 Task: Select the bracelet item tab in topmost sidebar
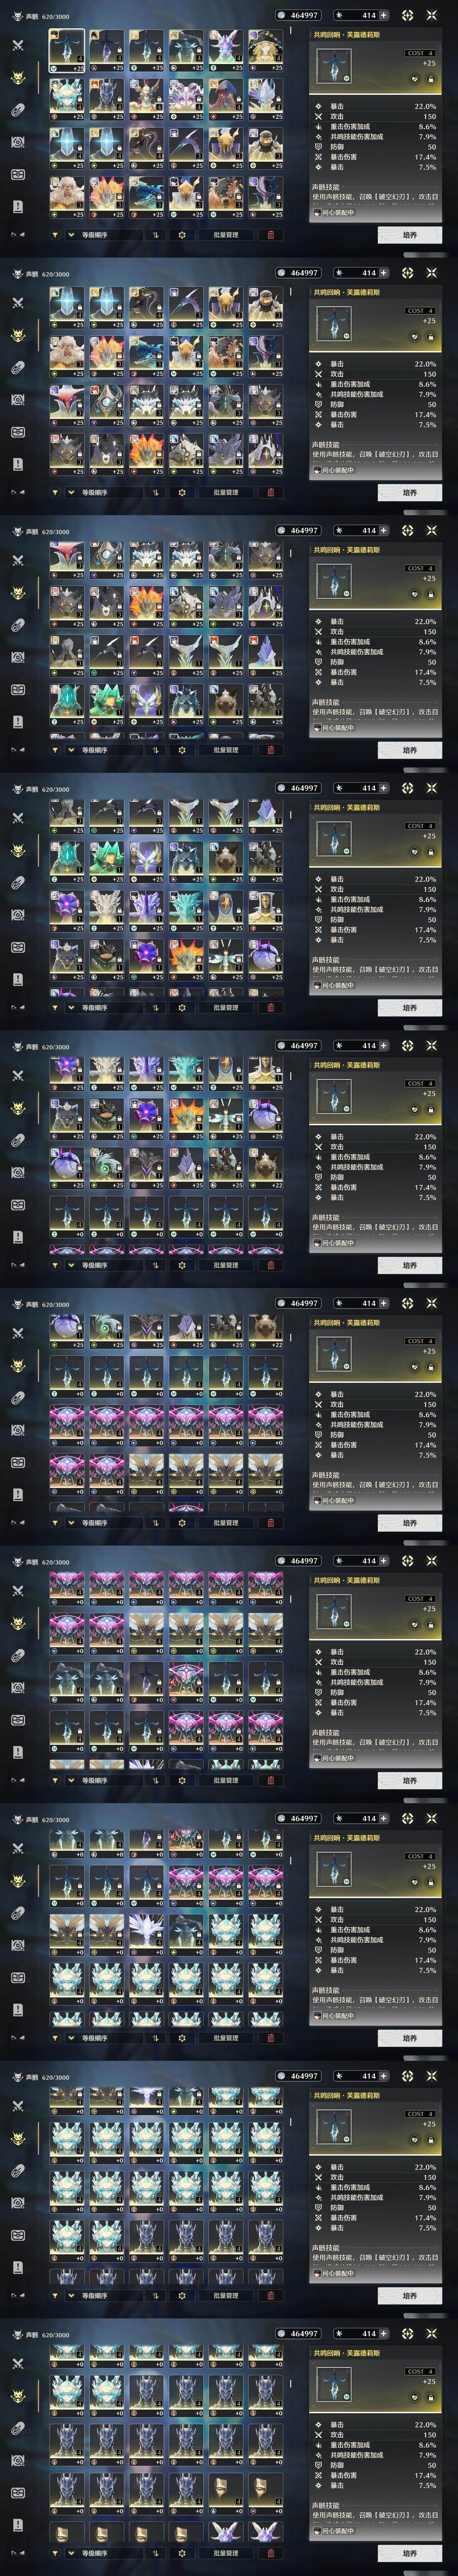pyautogui.click(x=17, y=110)
